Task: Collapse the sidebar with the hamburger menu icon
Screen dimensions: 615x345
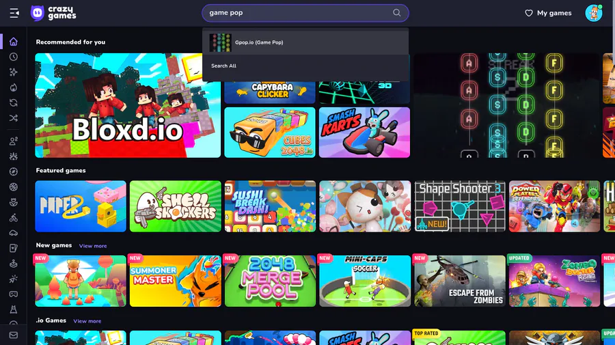Action: 14,13
